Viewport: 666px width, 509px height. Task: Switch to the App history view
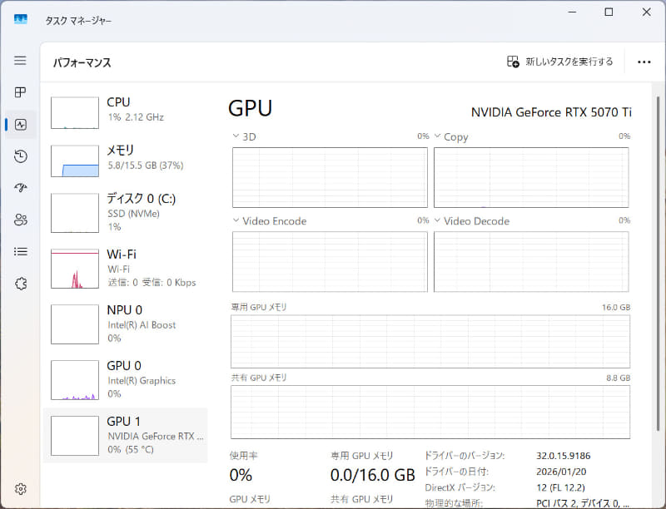click(20, 156)
